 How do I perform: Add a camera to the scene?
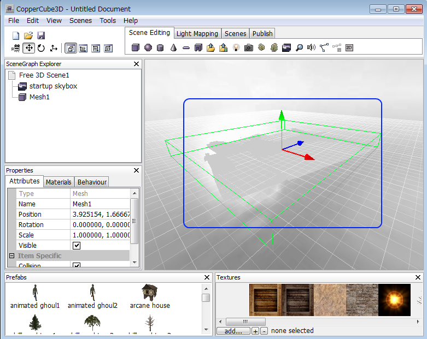pyautogui.click(x=248, y=48)
